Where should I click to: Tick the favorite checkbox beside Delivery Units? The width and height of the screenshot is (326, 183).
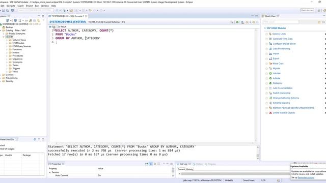tap(266, 34)
